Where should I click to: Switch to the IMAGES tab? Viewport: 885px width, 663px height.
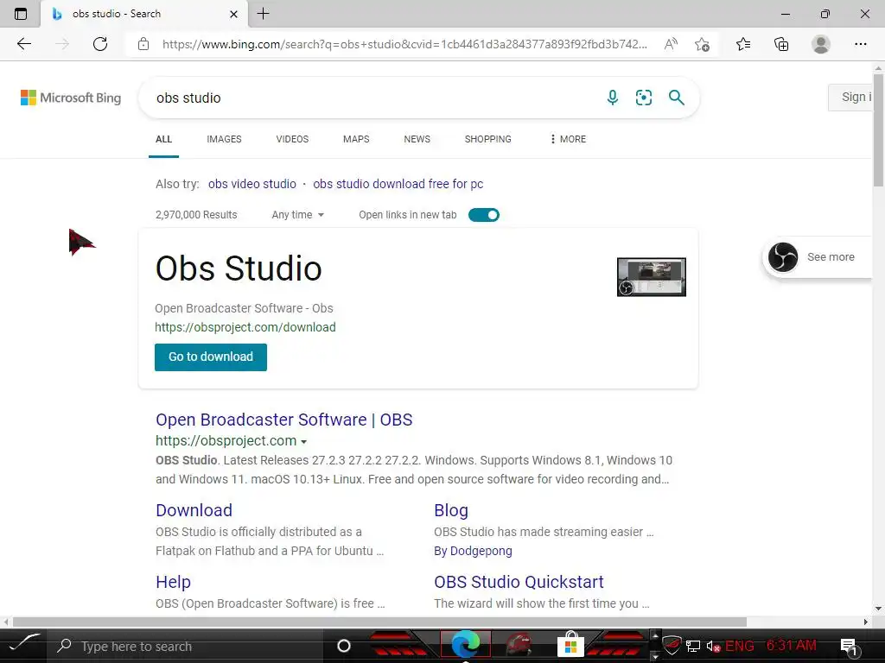pos(224,139)
